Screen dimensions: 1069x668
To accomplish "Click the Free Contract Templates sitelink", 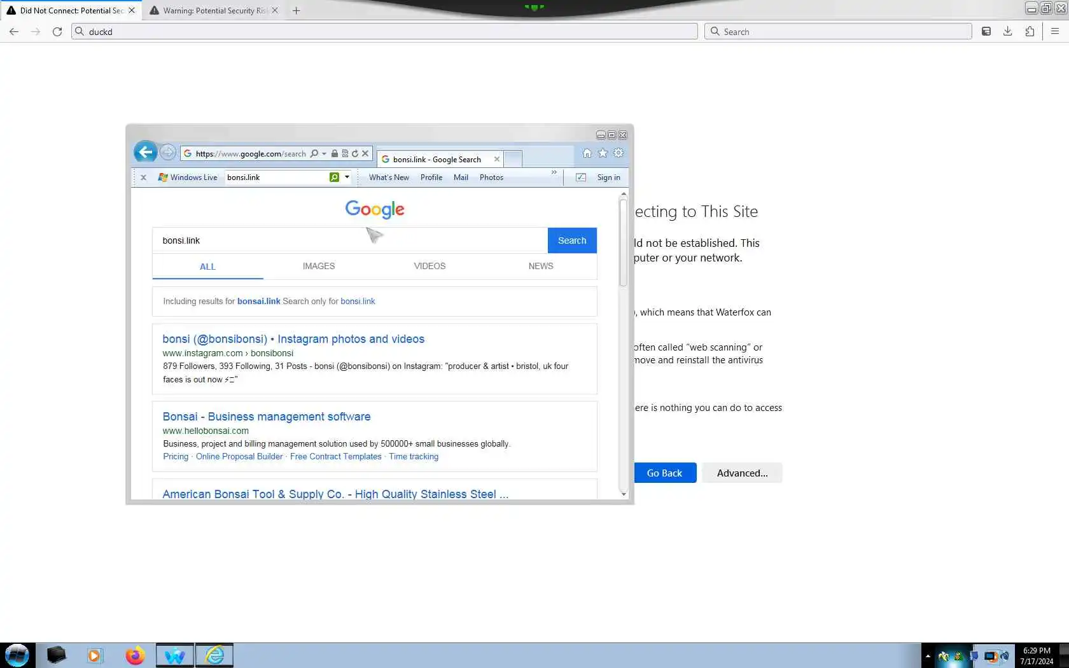I will 336,456.
